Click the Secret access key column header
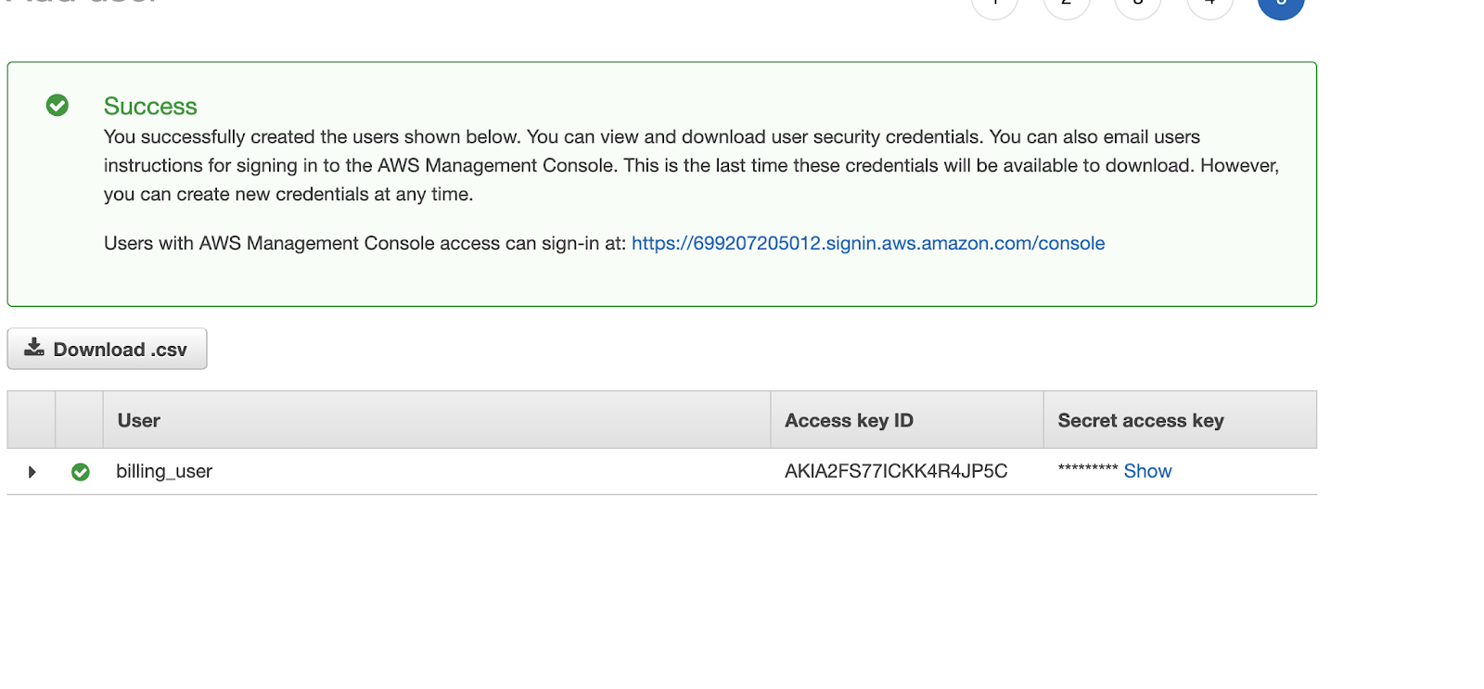This screenshot has width=1484, height=689. pos(1141,420)
